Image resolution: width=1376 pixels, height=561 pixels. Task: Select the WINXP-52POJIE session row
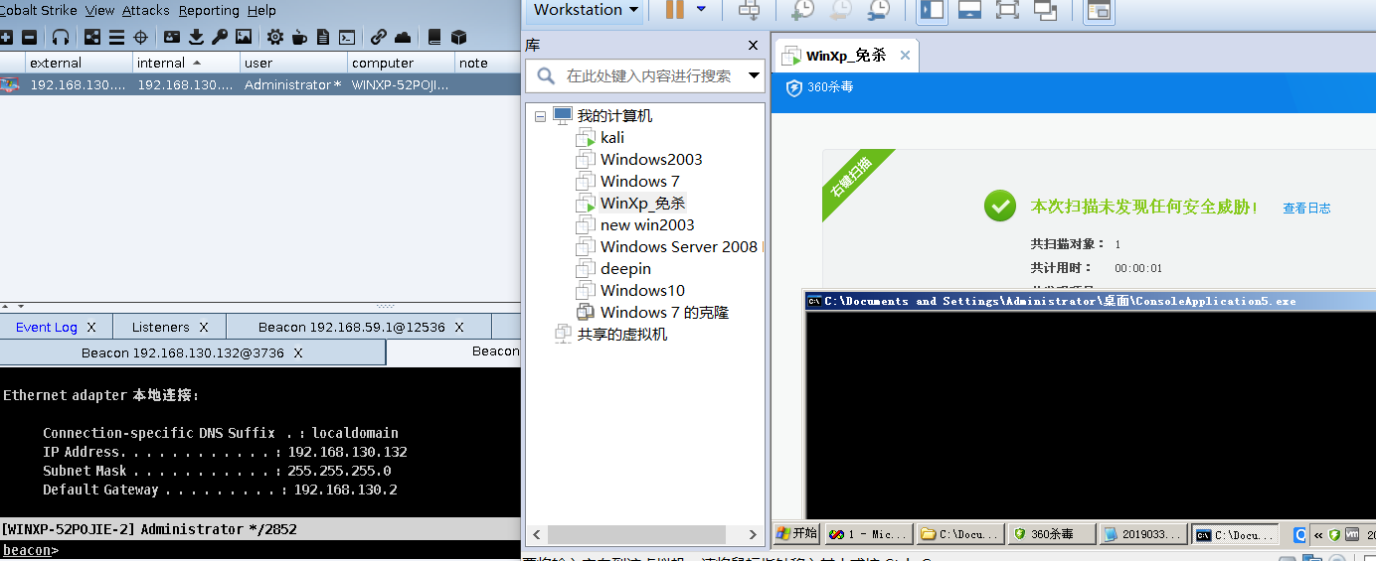tap(259, 85)
